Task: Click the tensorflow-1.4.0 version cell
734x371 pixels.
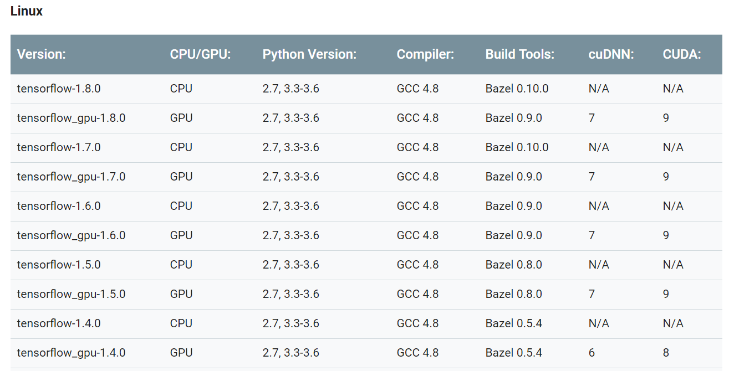Action: pyautogui.click(x=59, y=323)
